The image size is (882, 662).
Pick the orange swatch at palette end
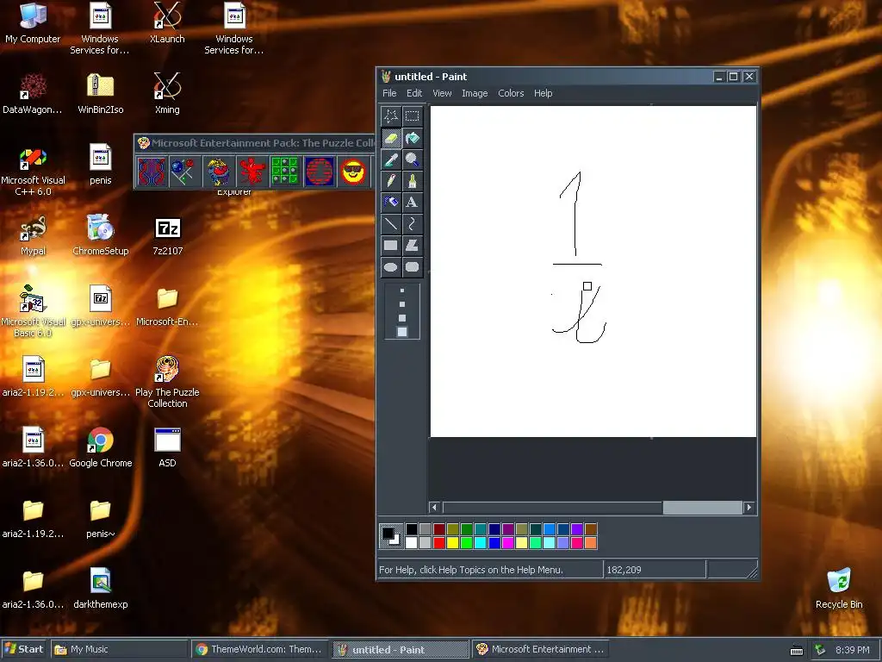pyautogui.click(x=591, y=543)
